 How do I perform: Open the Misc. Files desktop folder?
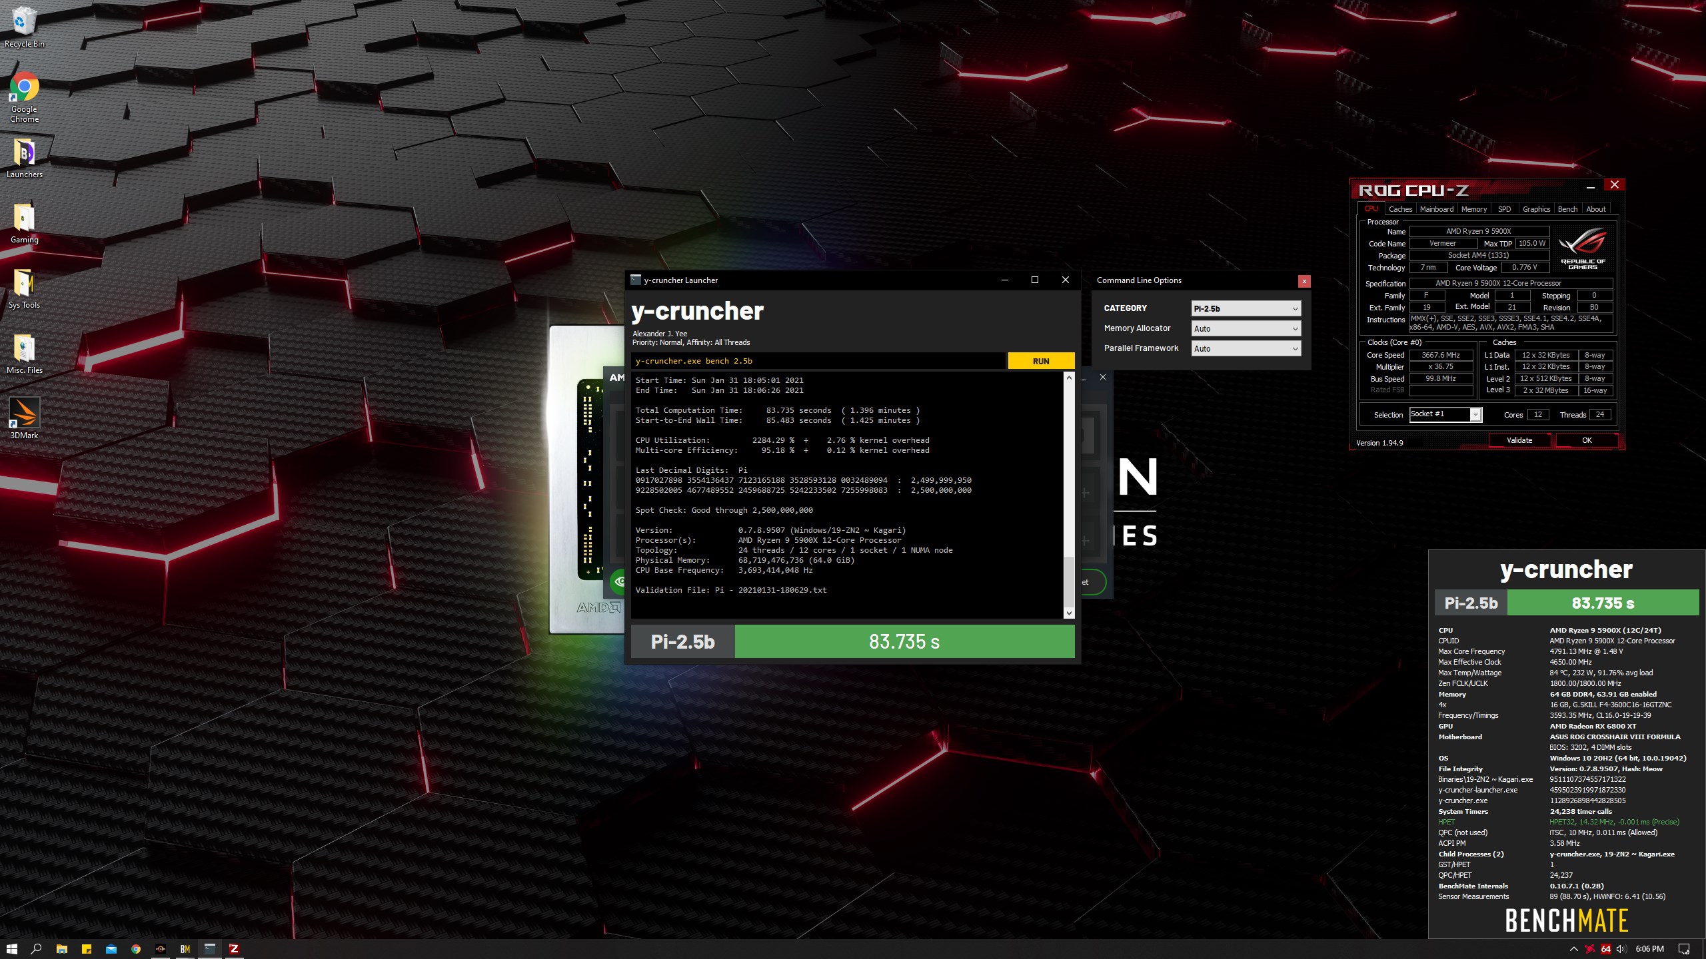(x=24, y=354)
